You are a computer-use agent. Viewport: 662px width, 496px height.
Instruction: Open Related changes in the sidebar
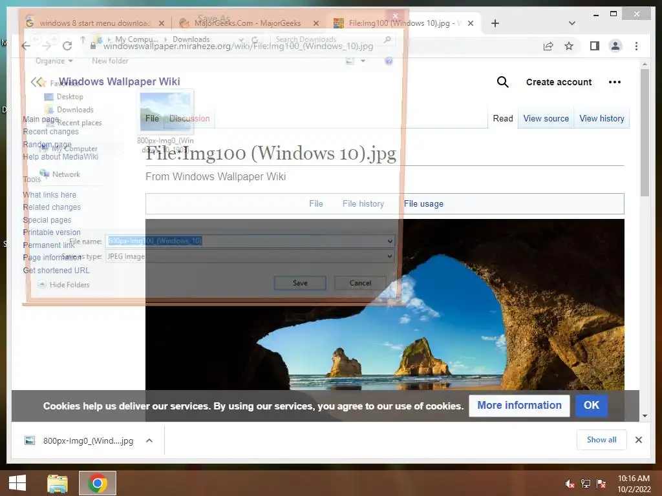tap(52, 207)
